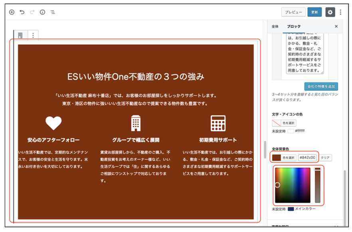Viewport: 352px width, 232px height.
Task: Toggle the settings gear sidebar
Action: (330, 12)
